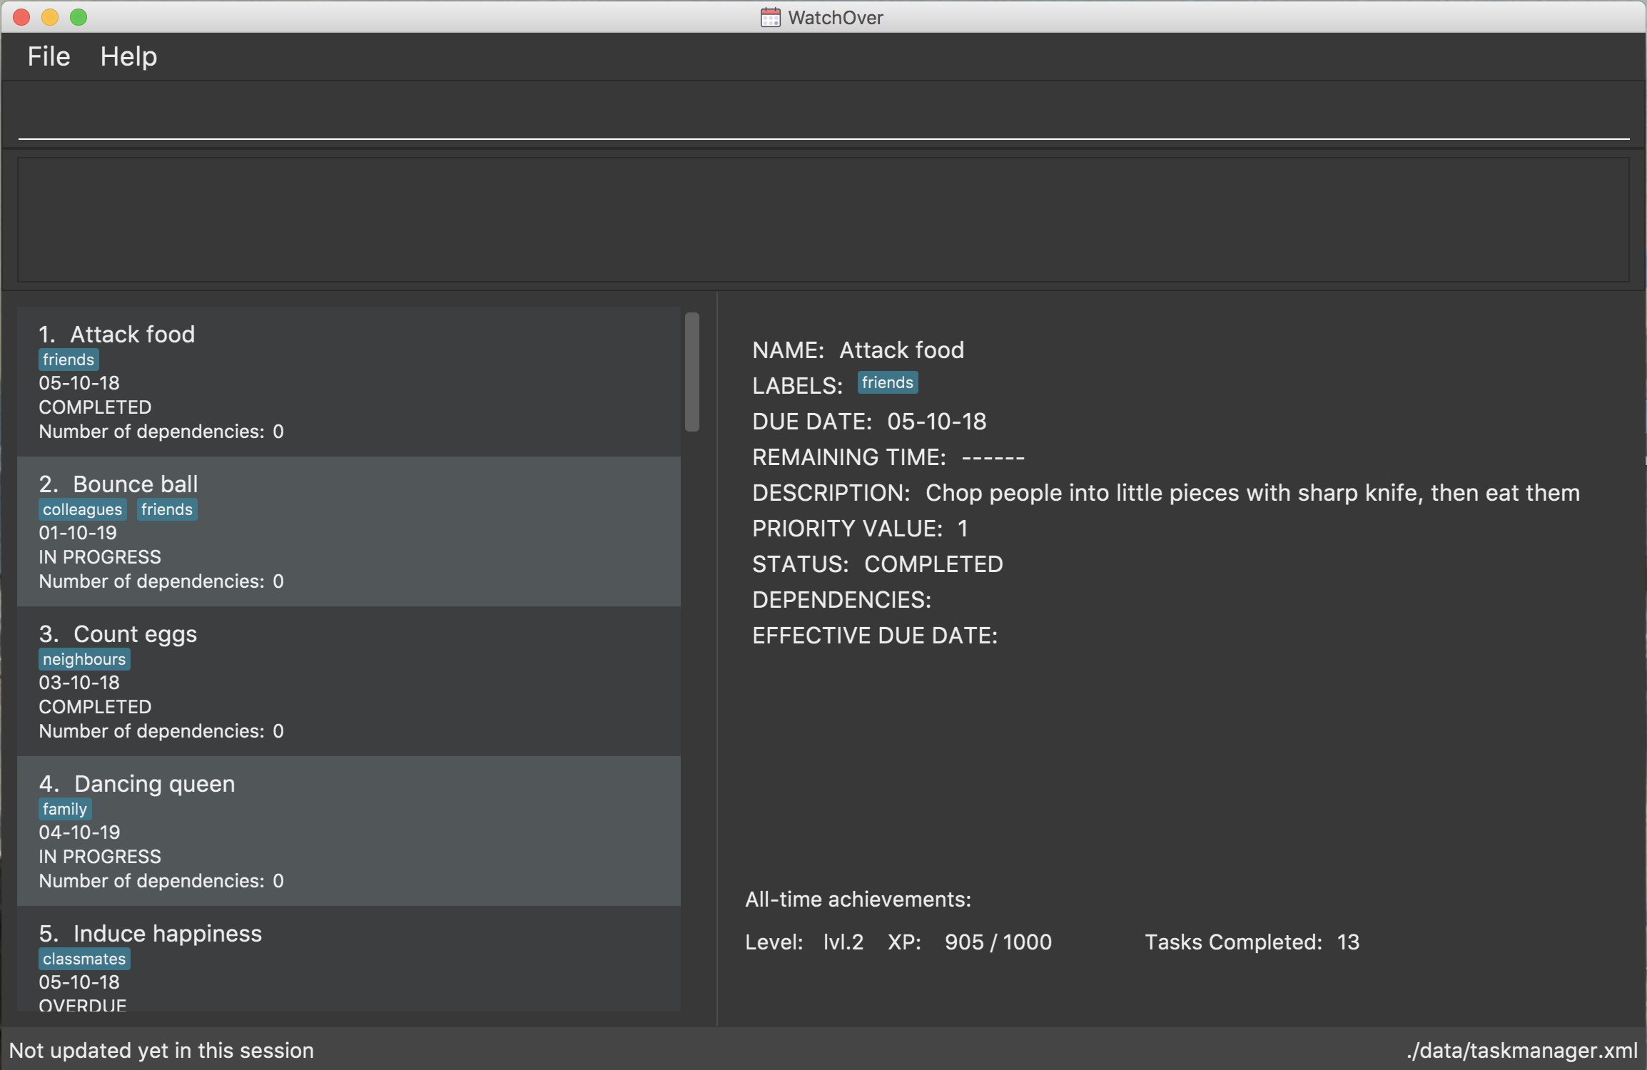Image resolution: width=1647 pixels, height=1070 pixels.
Task: Open the Help menu
Action: pos(128,56)
